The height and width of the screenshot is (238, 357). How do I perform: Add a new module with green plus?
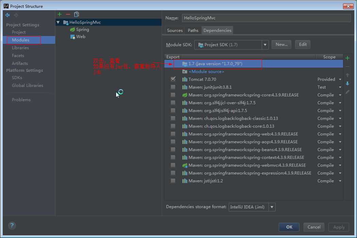(x=60, y=14)
